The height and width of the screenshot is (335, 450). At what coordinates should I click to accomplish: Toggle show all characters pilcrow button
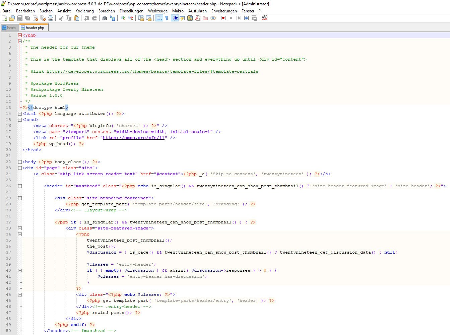click(x=167, y=18)
